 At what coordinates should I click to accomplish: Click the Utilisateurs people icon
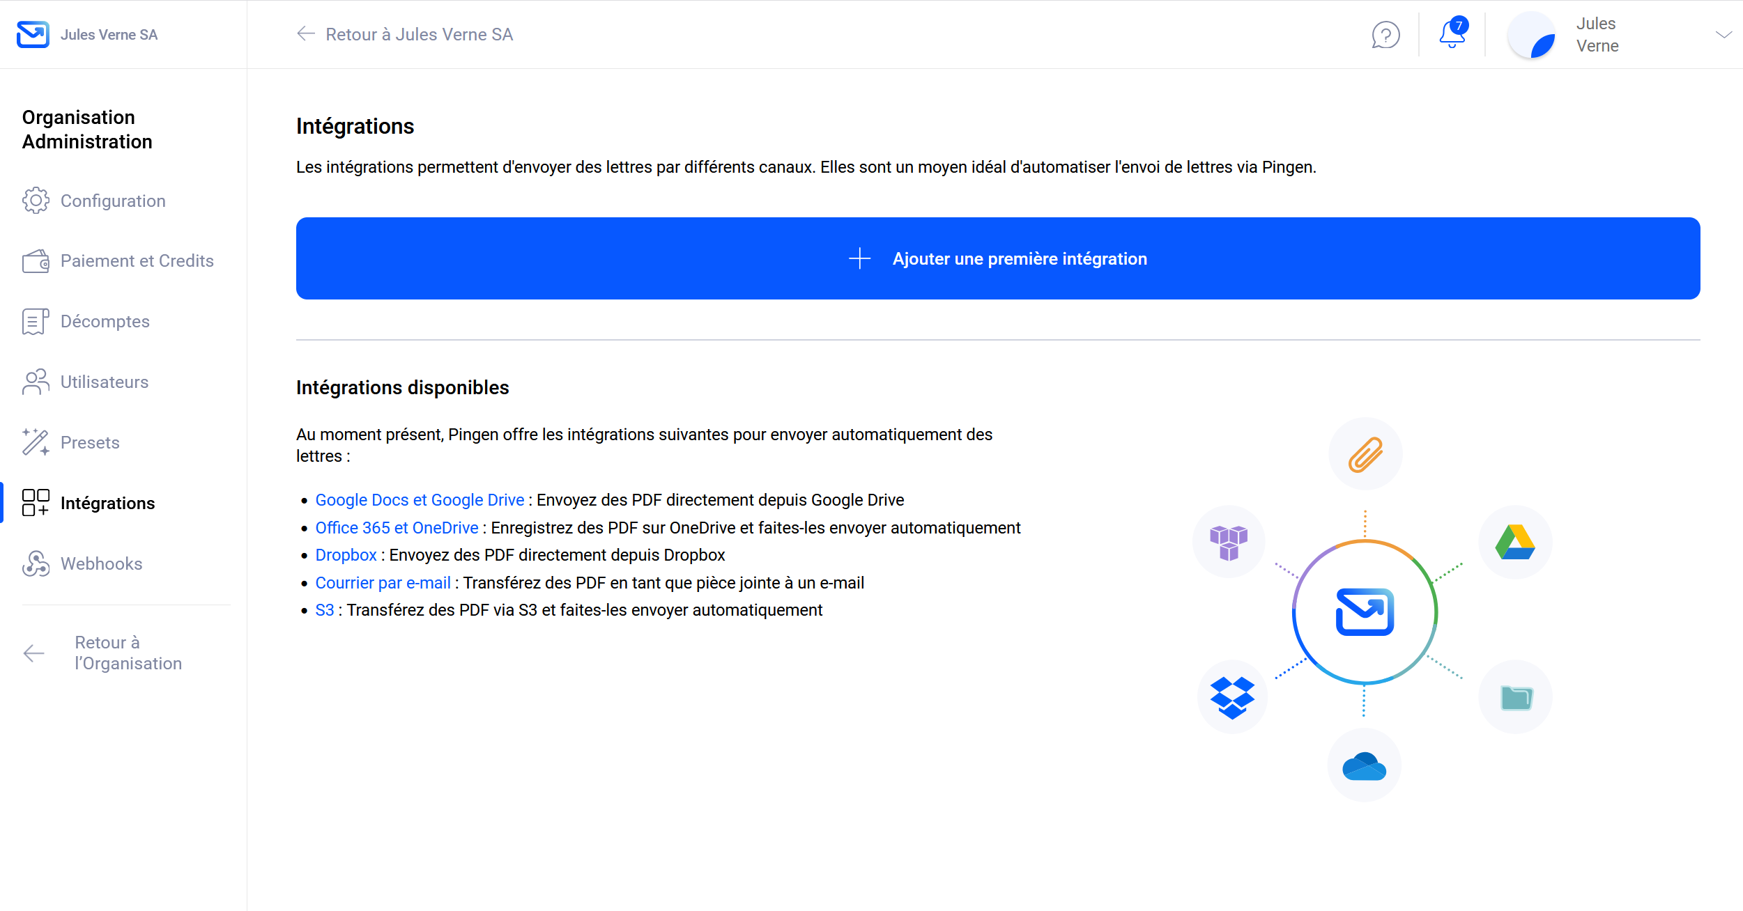(x=36, y=382)
